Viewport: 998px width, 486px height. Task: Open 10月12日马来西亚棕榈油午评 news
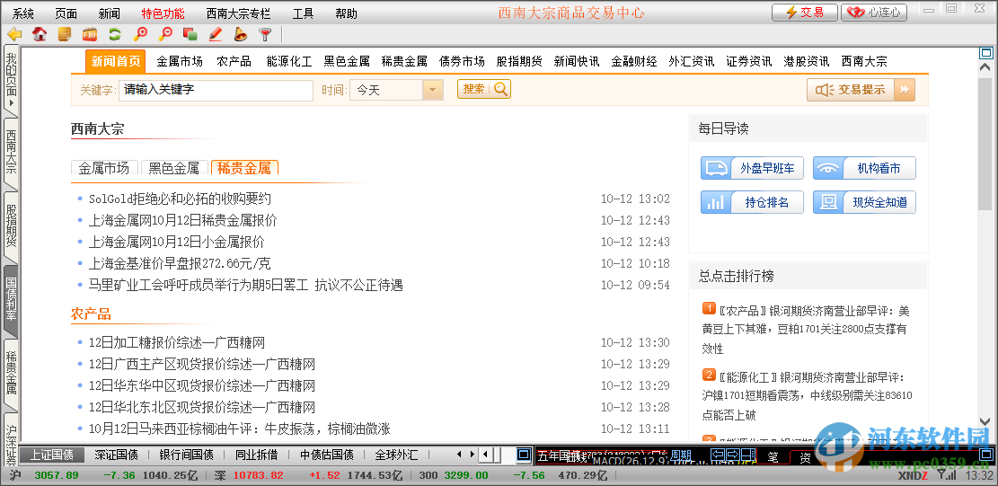[239, 429]
